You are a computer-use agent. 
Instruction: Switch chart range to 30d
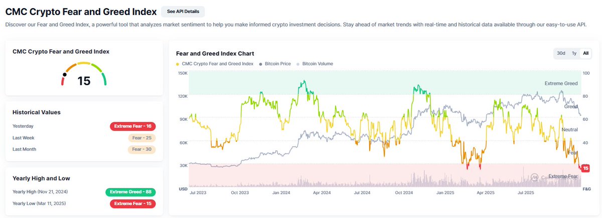click(x=561, y=53)
